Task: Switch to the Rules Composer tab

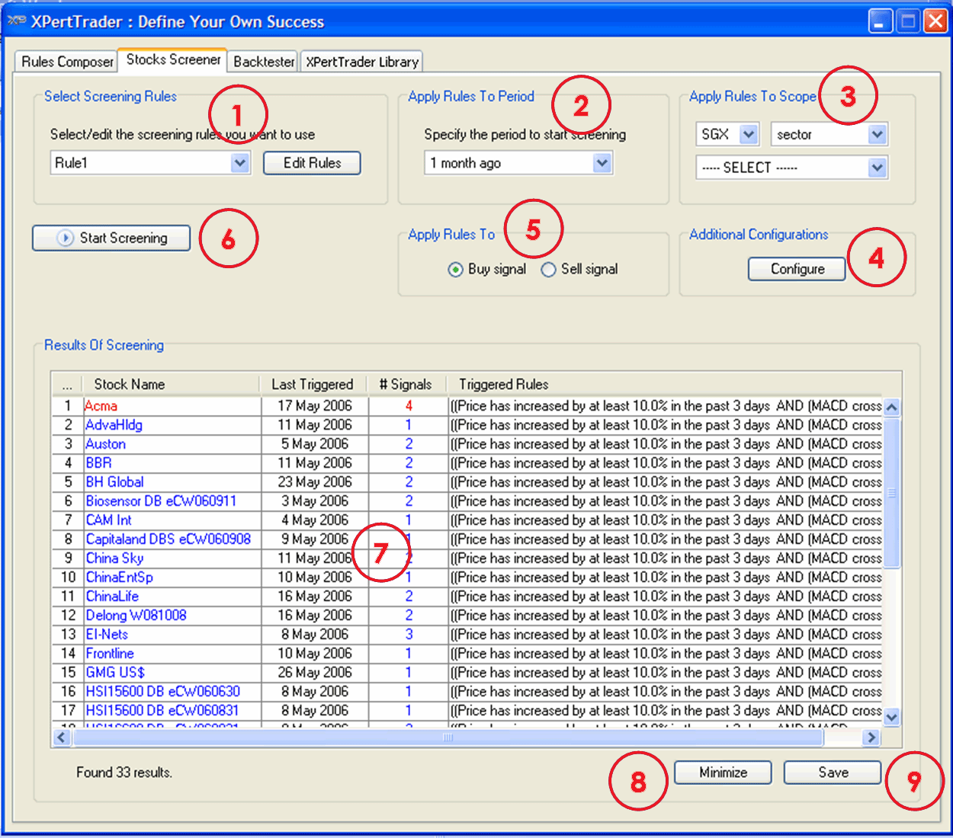Action: point(67,62)
